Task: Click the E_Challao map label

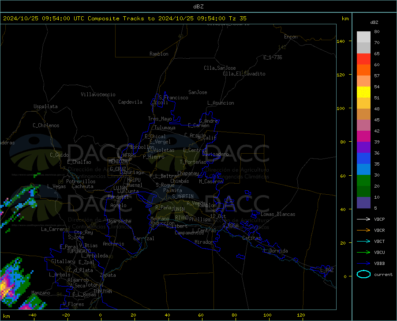Action: tap(79, 162)
